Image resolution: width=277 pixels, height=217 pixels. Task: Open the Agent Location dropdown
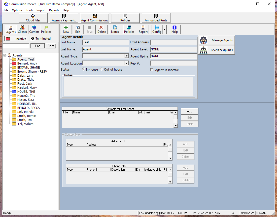coord(126,63)
